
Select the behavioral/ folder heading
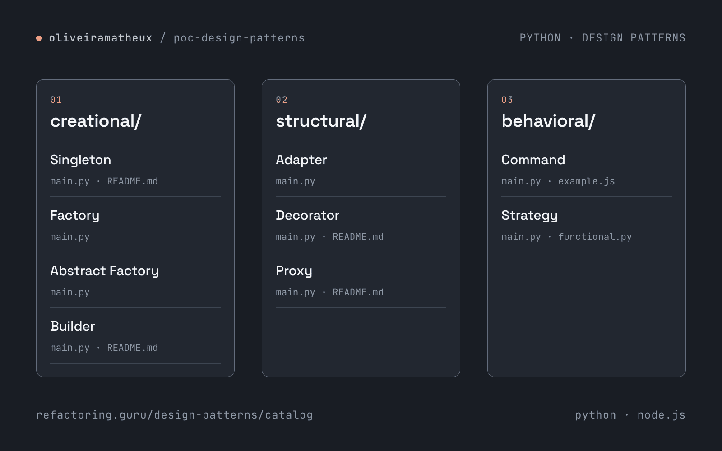(548, 121)
